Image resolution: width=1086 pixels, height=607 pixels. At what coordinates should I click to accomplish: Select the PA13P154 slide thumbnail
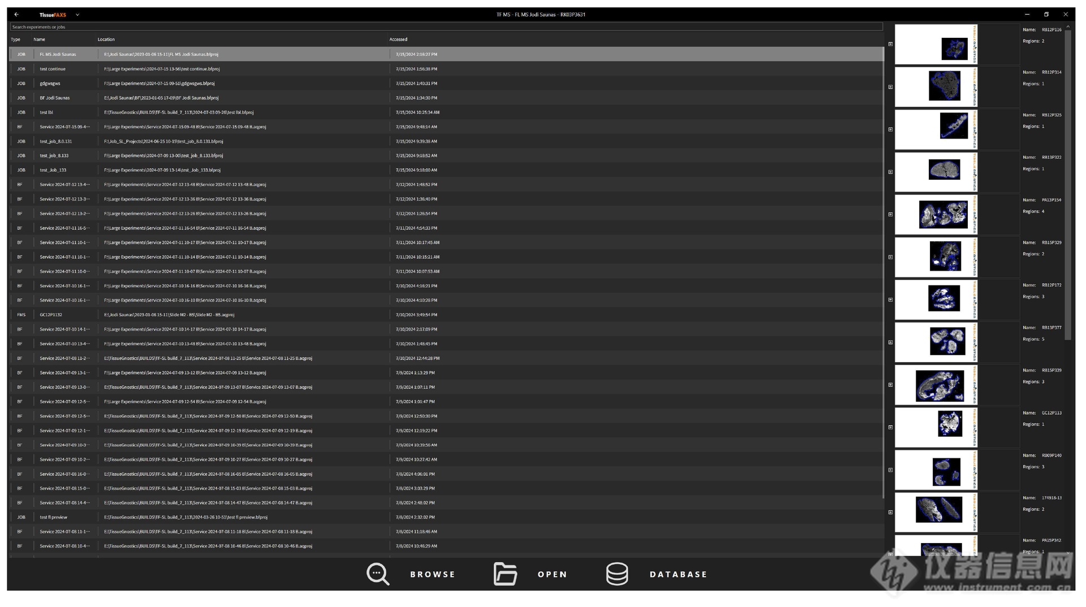pyautogui.click(x=936, y=214)
